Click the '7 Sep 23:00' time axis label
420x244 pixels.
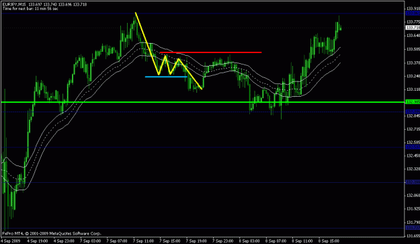[223, 241]
